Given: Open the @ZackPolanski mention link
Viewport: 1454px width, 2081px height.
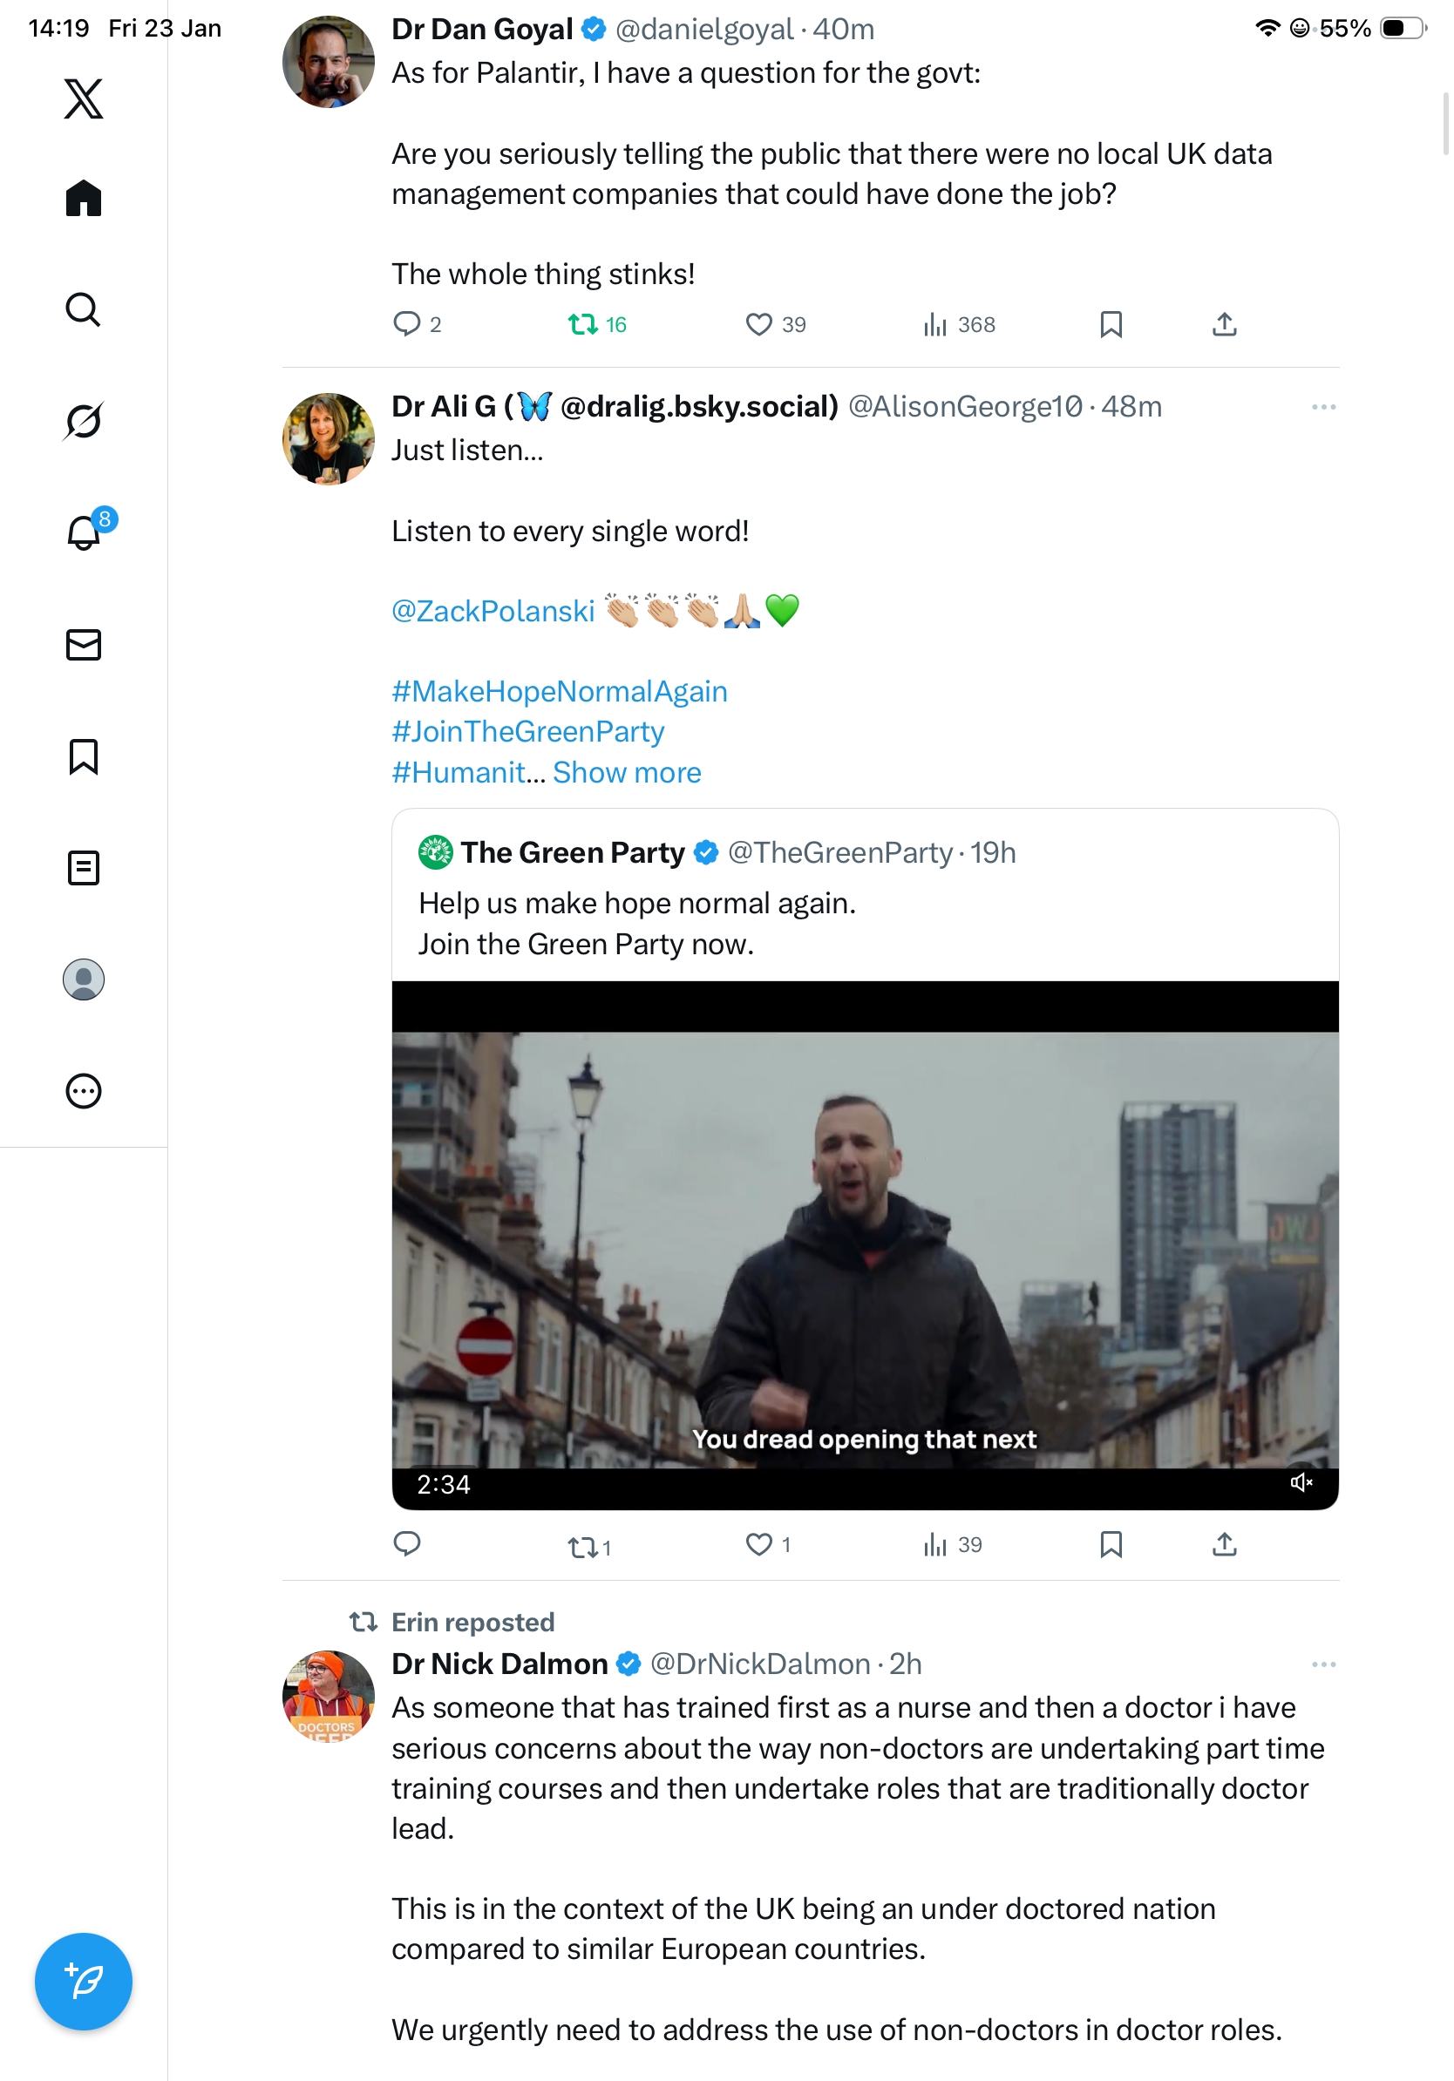Looking at the screenshot, I should [493, 611].
